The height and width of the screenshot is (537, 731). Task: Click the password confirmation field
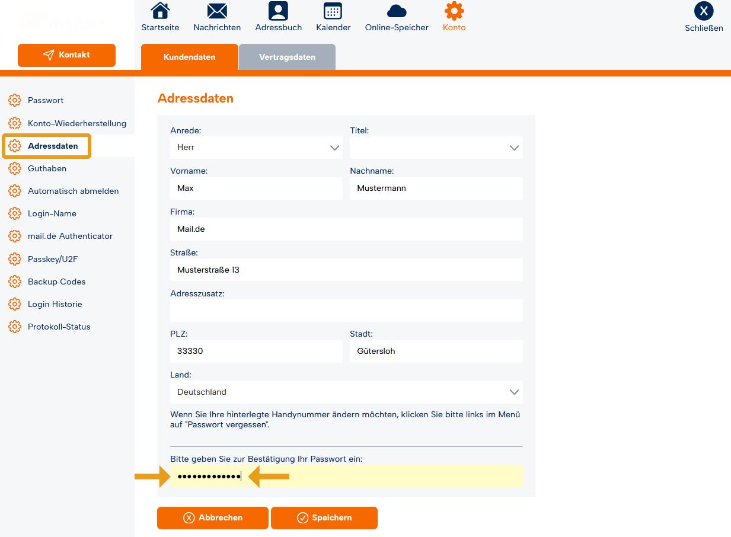pos(346,477)
